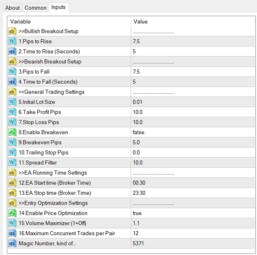Switch to the About tab
257x255 pixels.
click(12, 8)
